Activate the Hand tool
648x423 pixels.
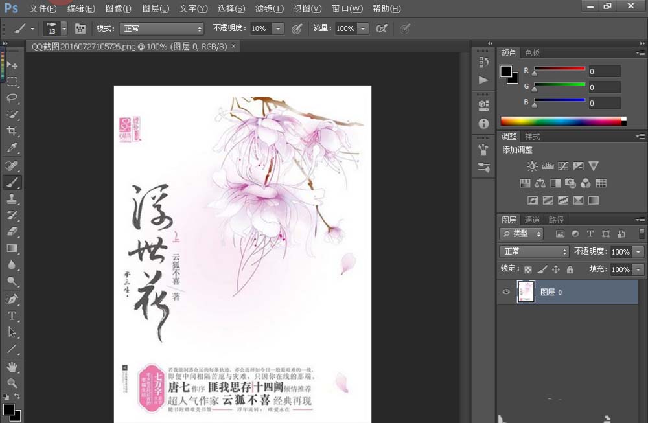[x=12, y=367]
